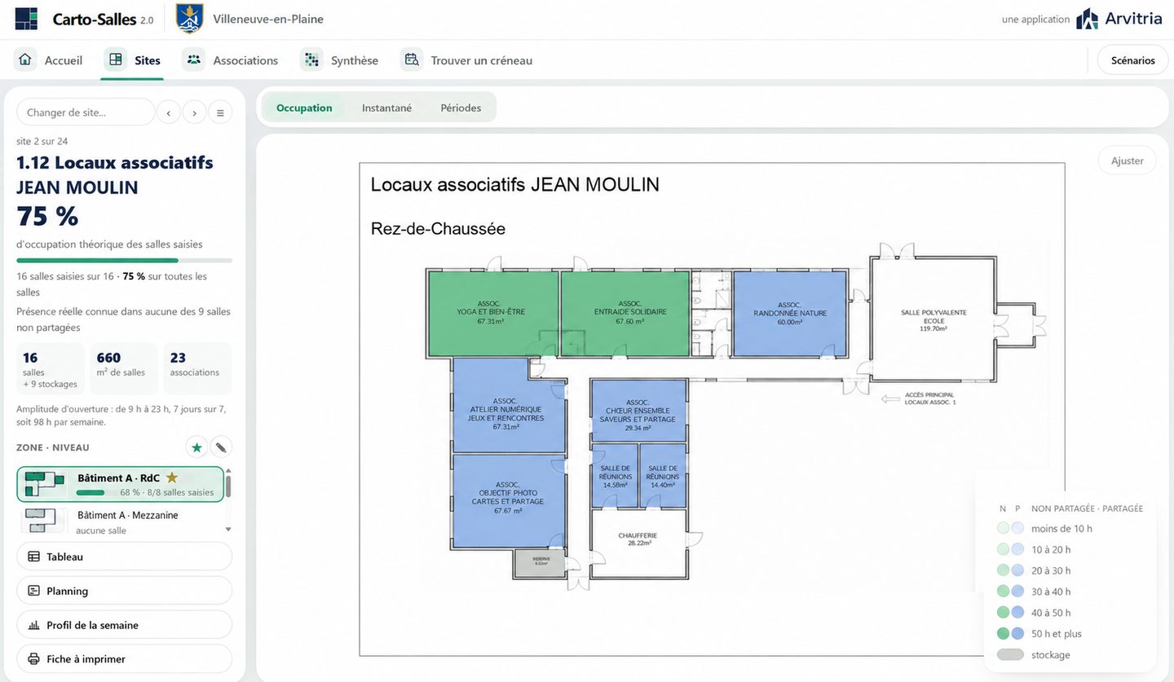Go to next site arrow
1174x682 pixels.
[x=194, y=112]
